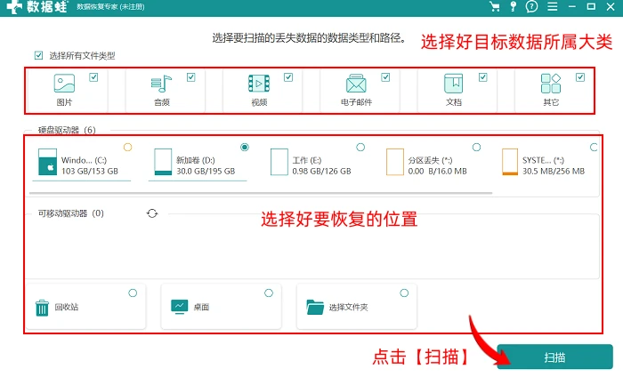Screen dimensions: 623x377
Task: Select the 工作 (E:) drive radio button
Action: tap(360, 148)
